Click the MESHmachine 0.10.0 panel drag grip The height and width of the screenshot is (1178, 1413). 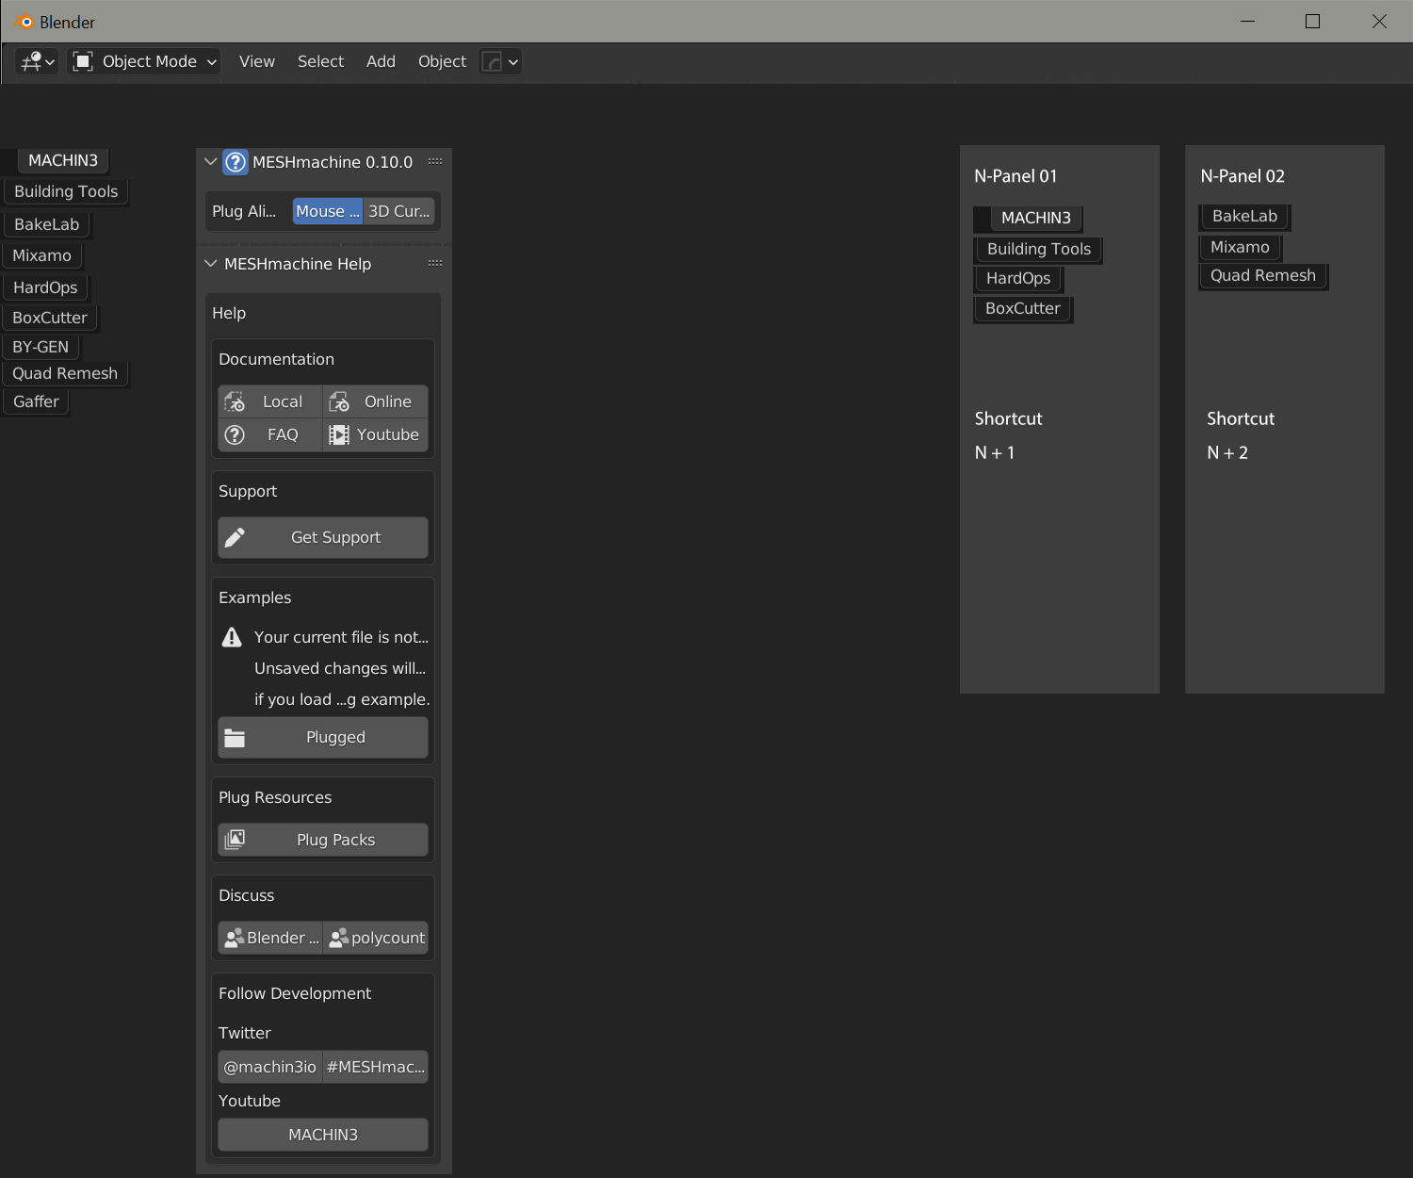(434, 161)
